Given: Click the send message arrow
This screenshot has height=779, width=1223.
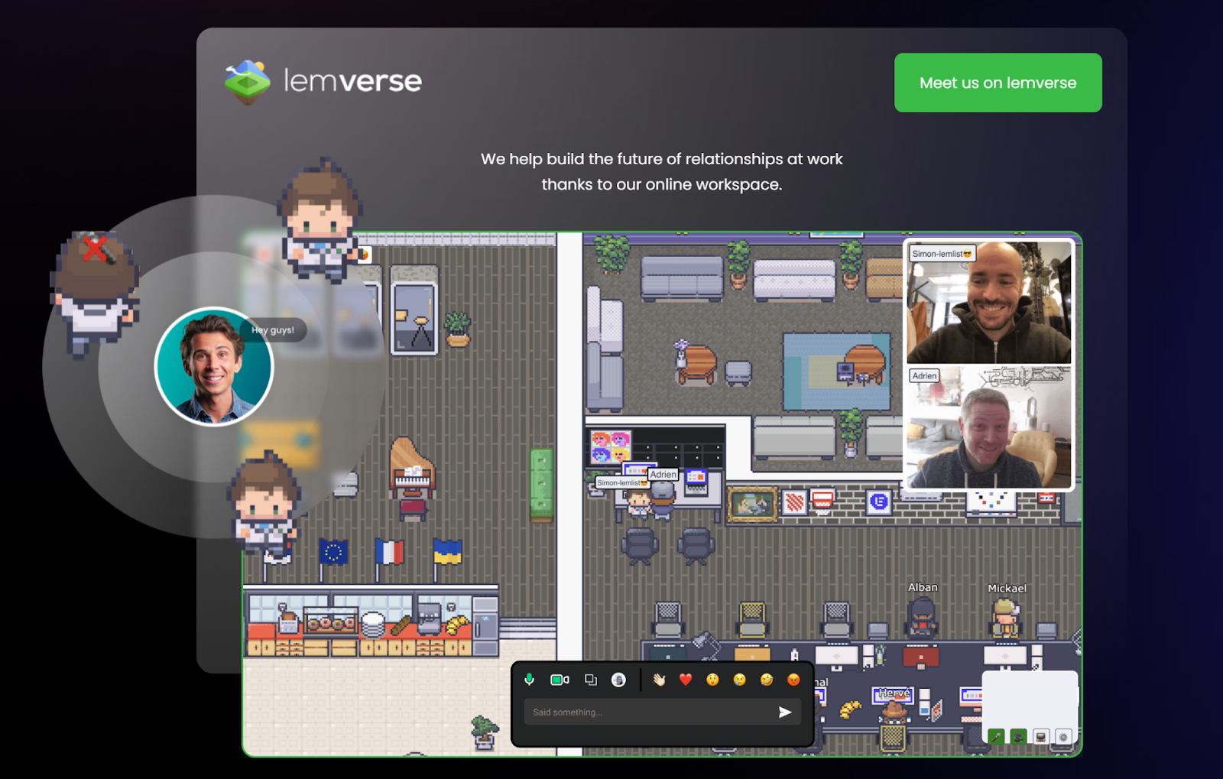Looking at the screenshot, I should (786, 712).
